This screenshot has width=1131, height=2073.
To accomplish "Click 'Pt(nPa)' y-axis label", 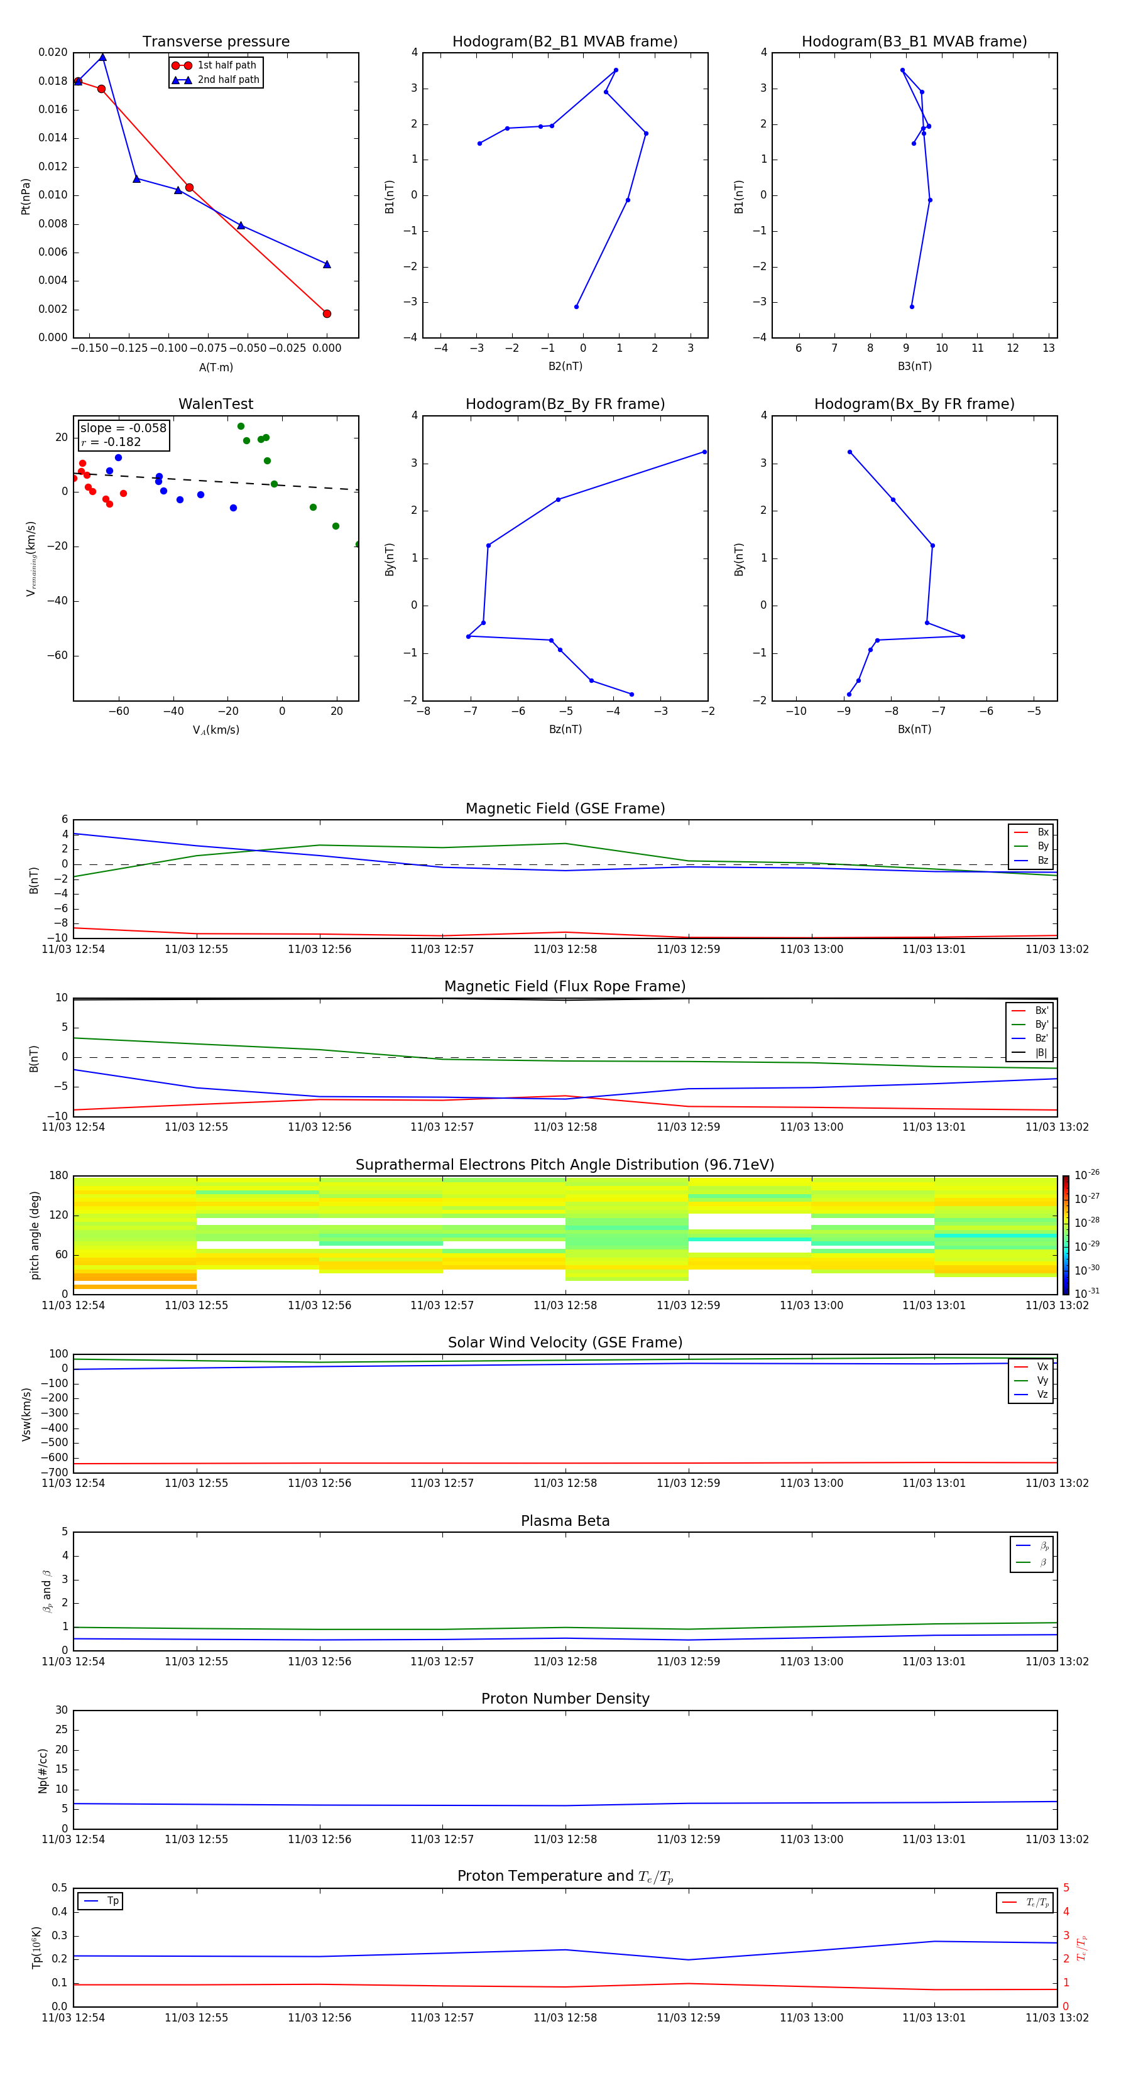I will [x=26, y=197].
